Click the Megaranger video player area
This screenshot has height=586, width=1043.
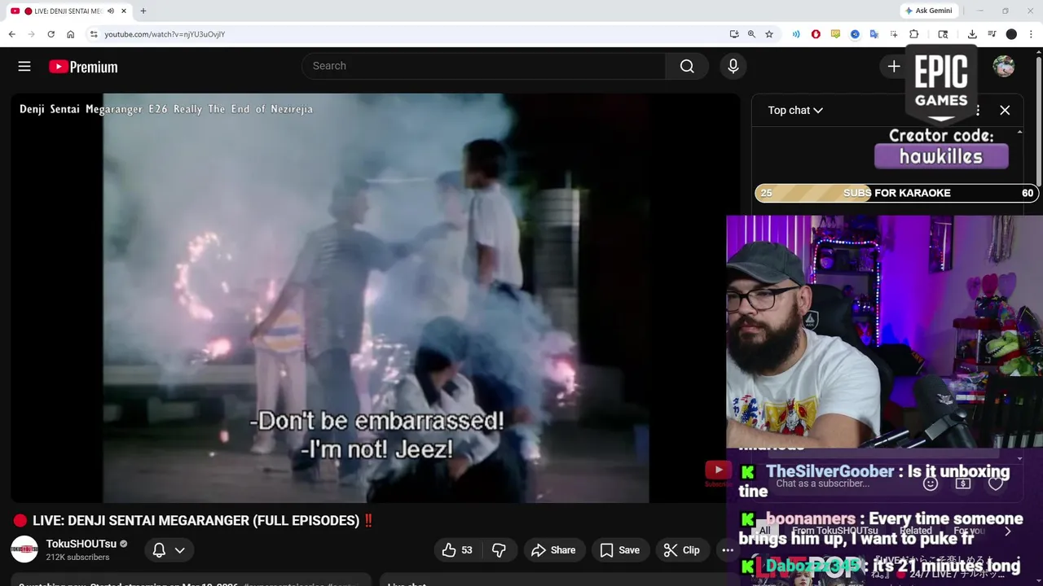pos(376,298)
